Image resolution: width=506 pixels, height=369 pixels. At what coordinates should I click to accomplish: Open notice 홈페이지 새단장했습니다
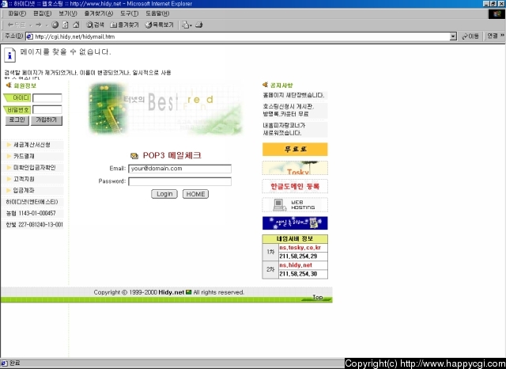[x=293, y=95]
